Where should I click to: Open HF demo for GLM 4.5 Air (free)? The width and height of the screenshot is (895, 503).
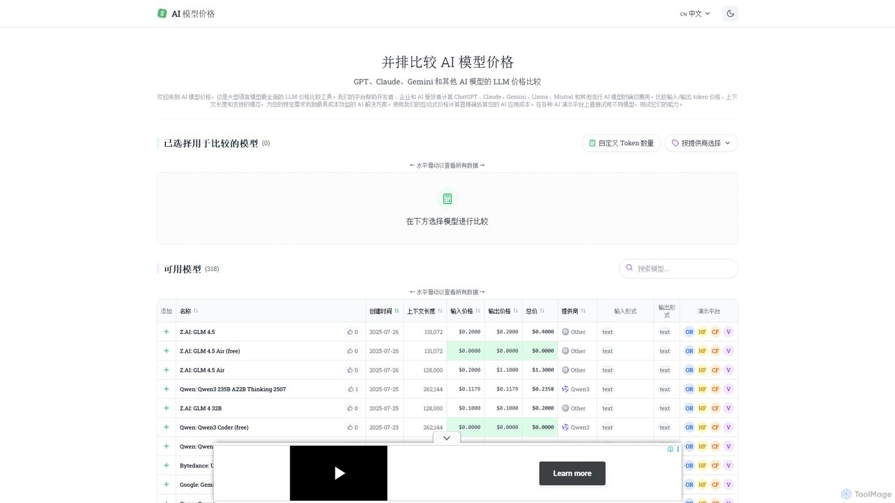(x=703, y=351)
